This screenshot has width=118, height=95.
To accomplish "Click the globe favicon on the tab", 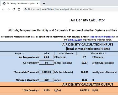I will click(4, 3).
